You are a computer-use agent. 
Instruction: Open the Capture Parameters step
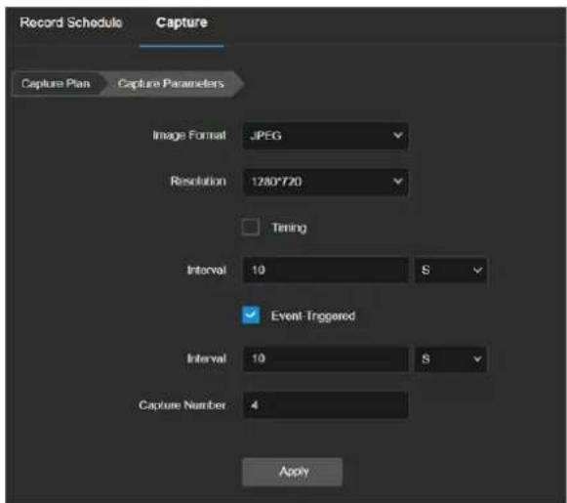pos(171,84)
